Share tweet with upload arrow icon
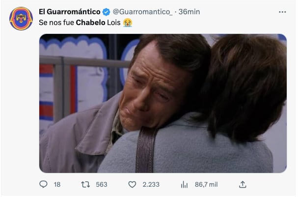This screenshot has width=298, height=197. (x=243, y=184)
